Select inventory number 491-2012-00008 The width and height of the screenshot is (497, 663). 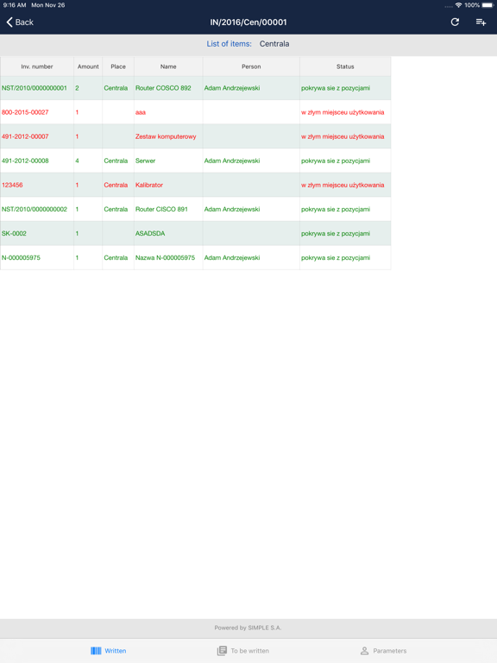pos(25,161)
